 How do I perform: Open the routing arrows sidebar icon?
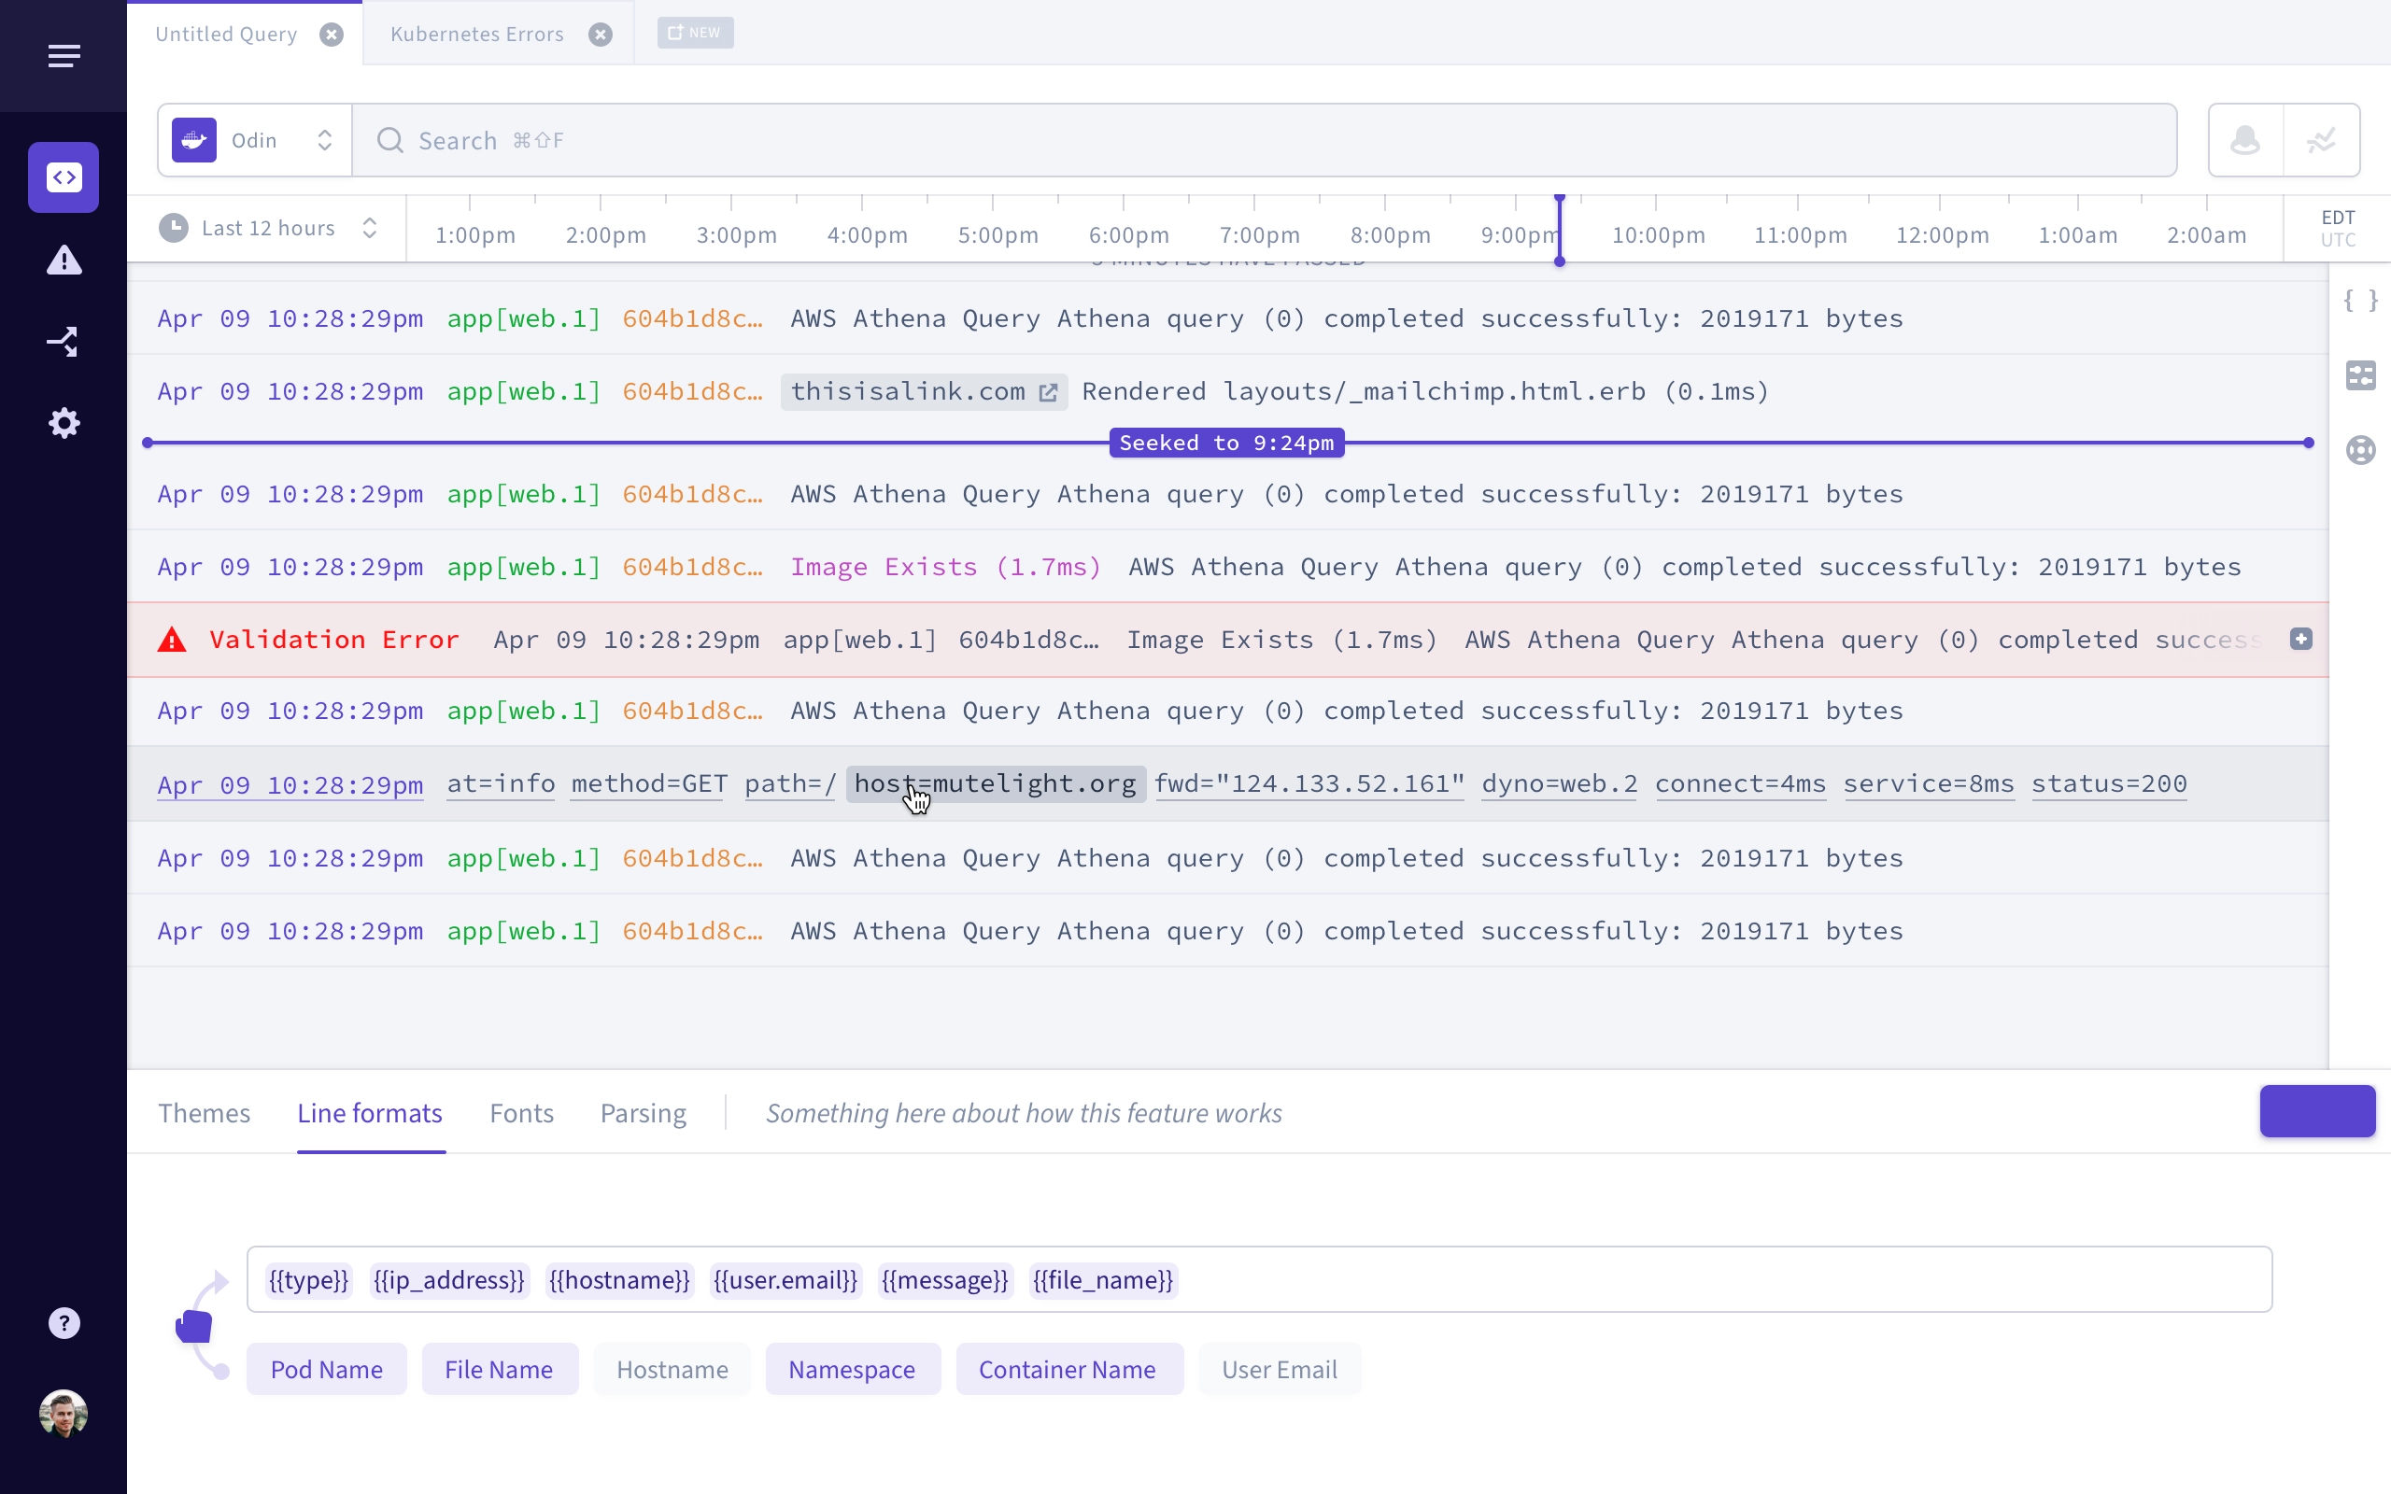[64, 342]
